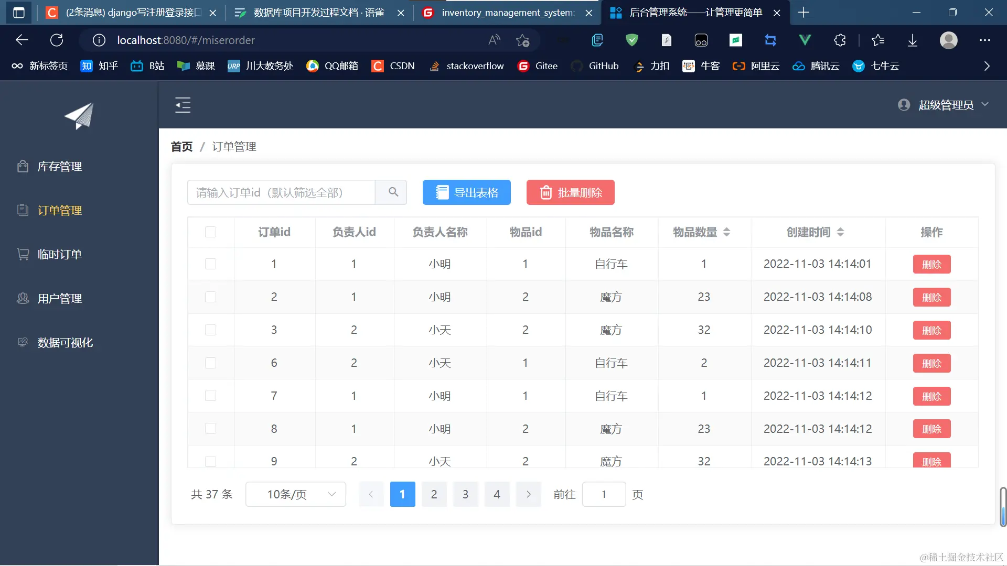Open the Gitee bookmark
1007x566 pixels.
[538, 66]
